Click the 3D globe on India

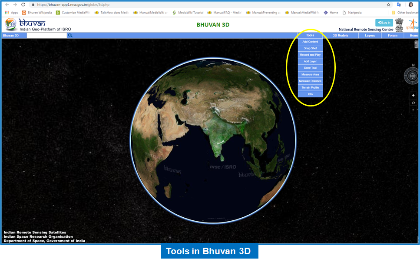click(220, 137)
